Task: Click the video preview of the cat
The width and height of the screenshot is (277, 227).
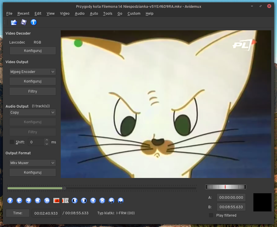Action: click(x=166, y=104)
